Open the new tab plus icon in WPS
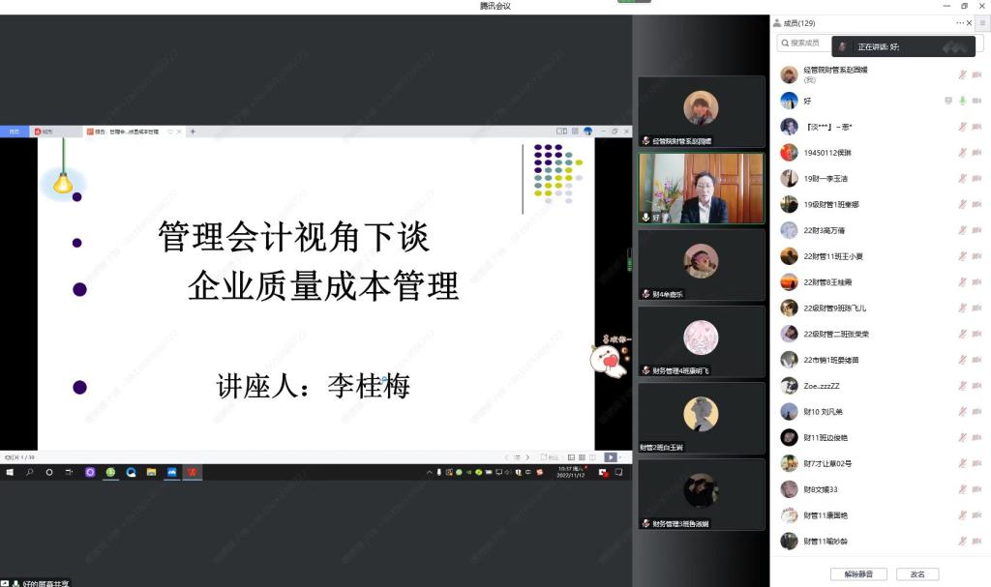 tap(193, 132)
